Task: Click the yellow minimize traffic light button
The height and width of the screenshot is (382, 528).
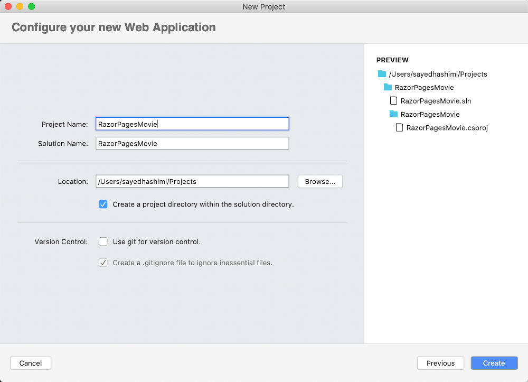Action: 20,6
